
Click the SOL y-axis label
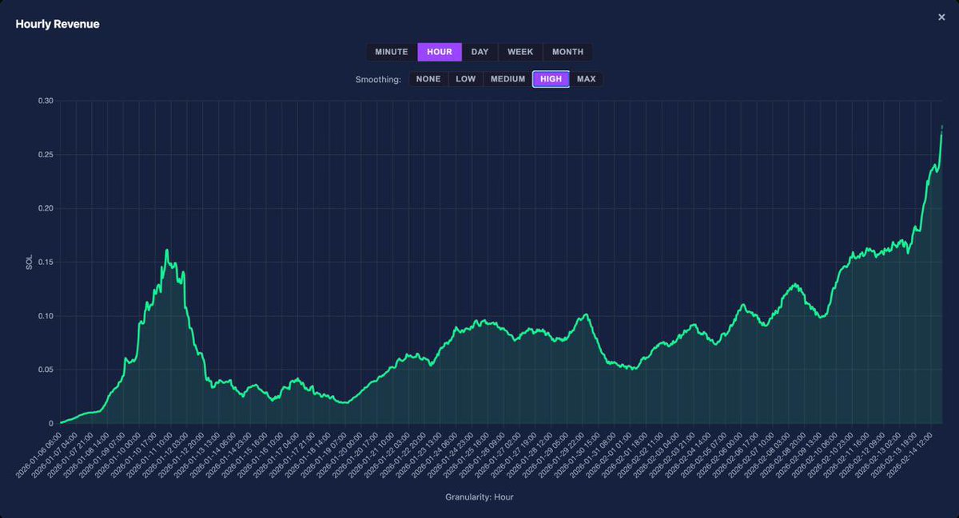coord(30,262)
